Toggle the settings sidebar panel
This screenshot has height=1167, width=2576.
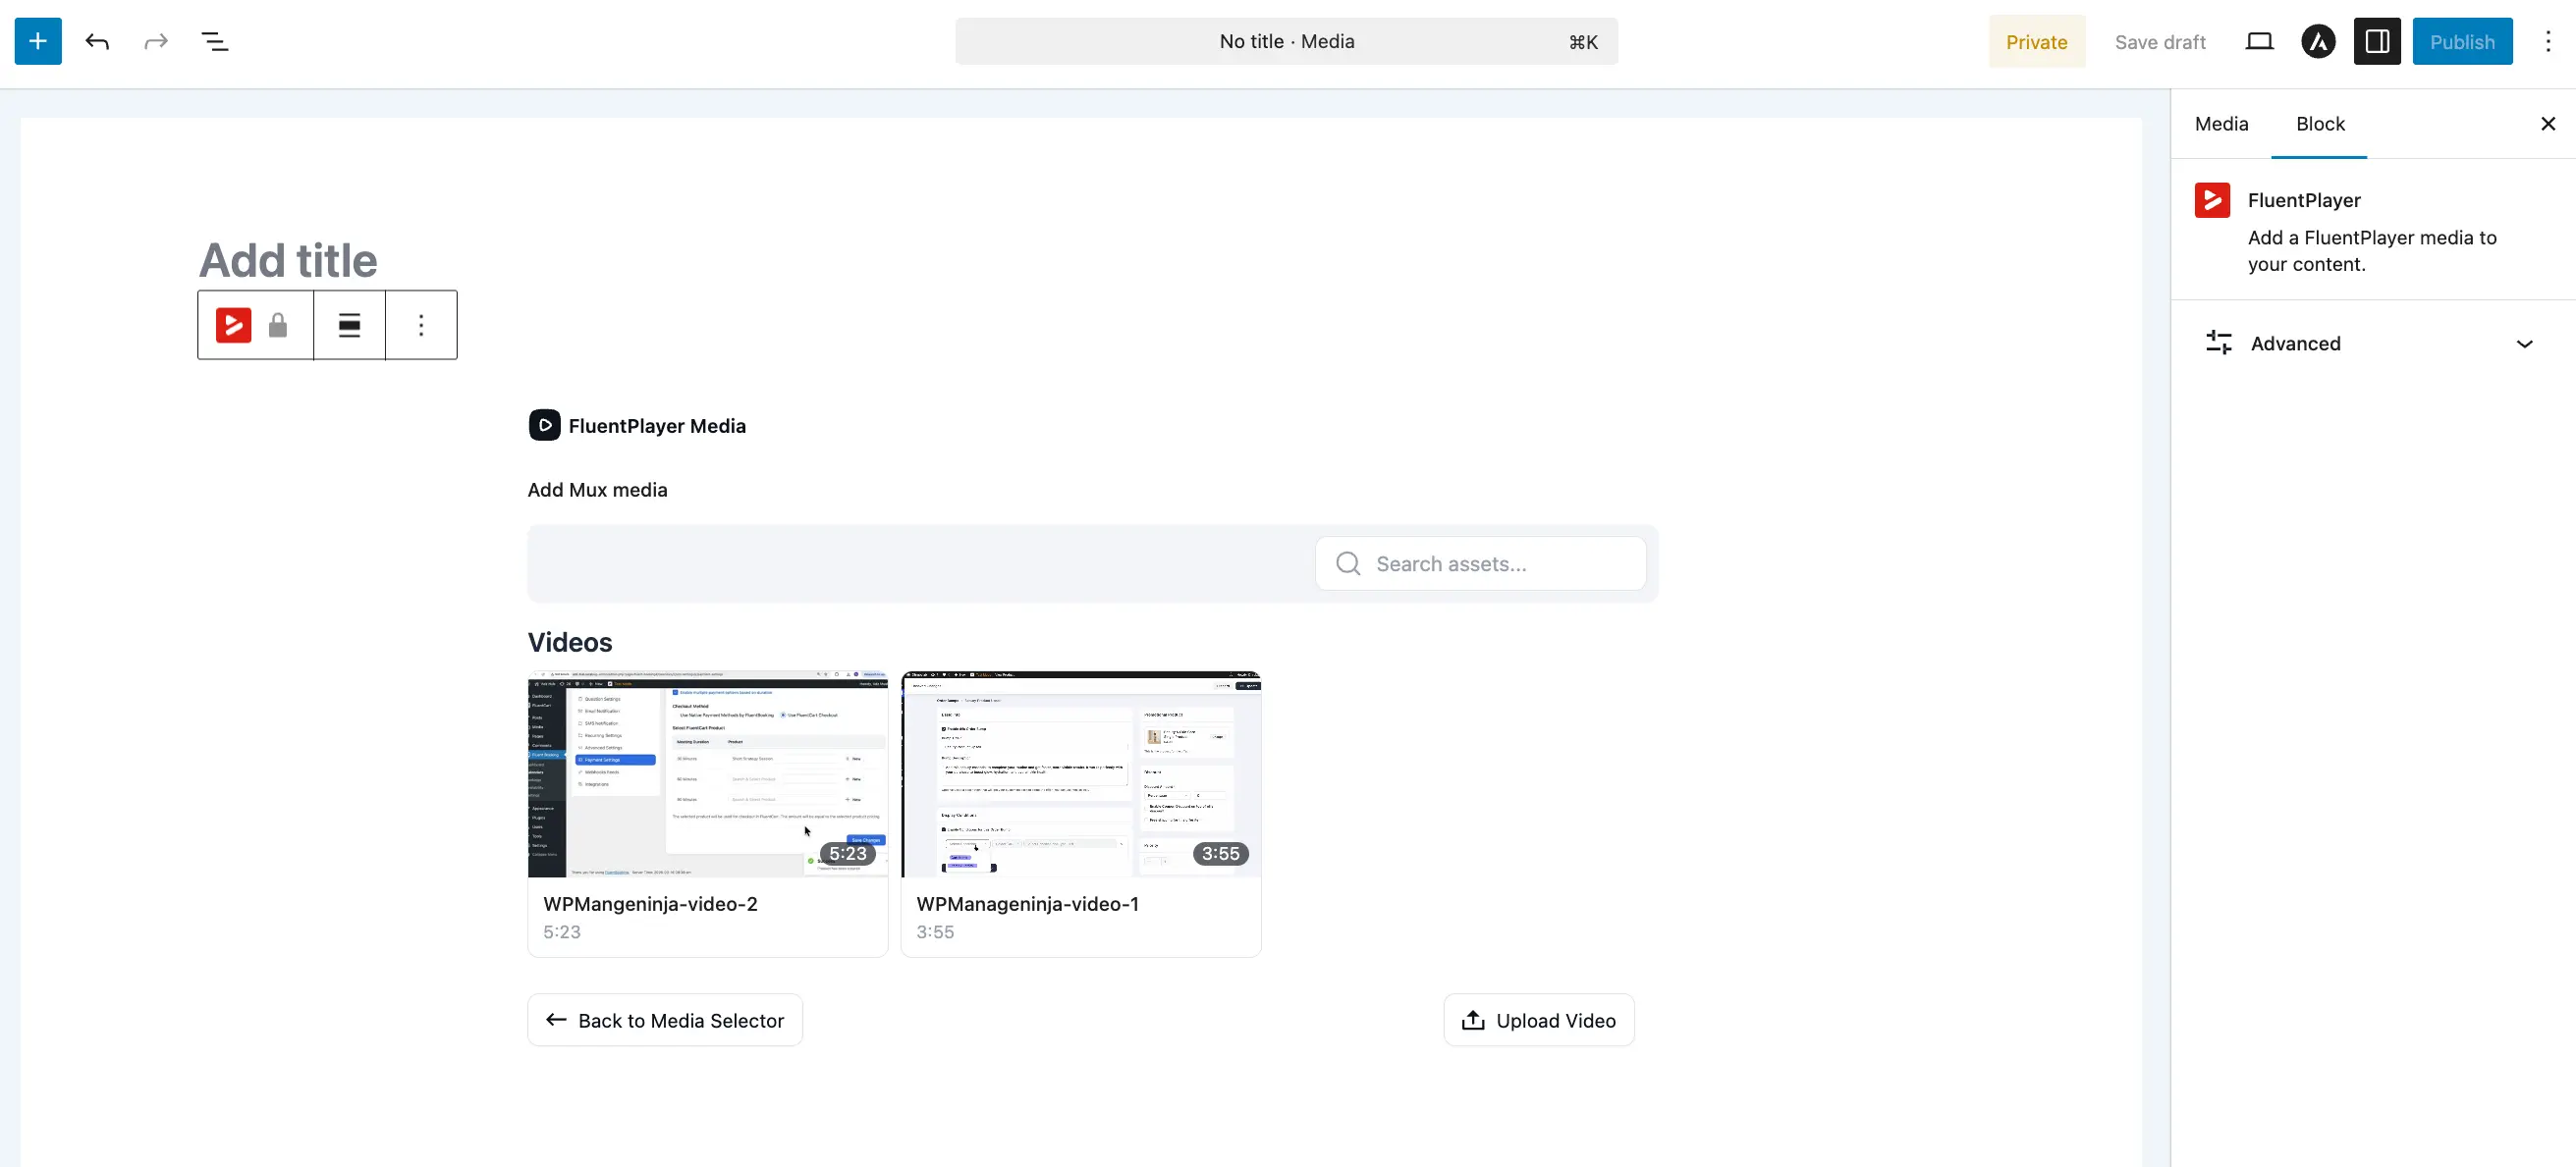pyautogui.click(x=2377, y=41)
